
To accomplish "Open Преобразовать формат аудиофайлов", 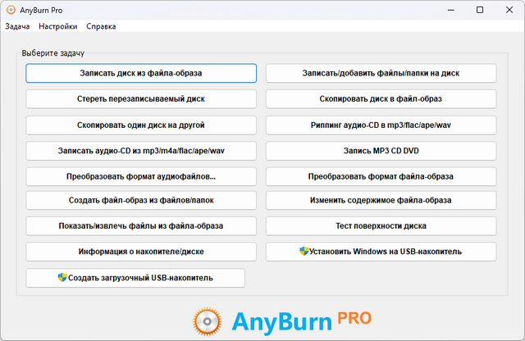I will 141,176.
